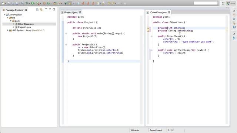
Task: Click the Link with Editor icon
Action: 41,10
